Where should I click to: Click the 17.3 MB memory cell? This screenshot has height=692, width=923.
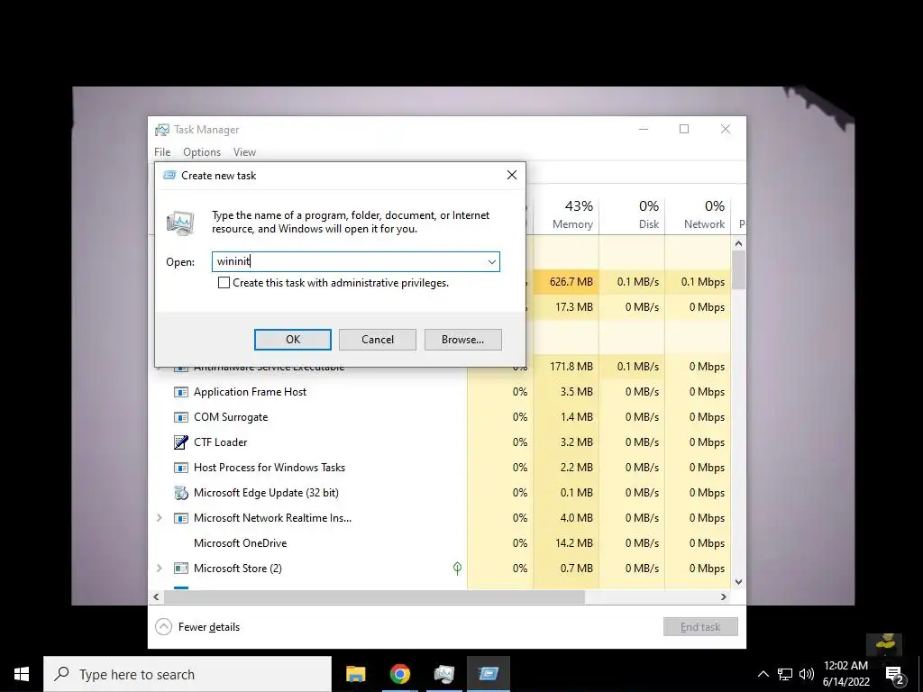tap(566, 307)
